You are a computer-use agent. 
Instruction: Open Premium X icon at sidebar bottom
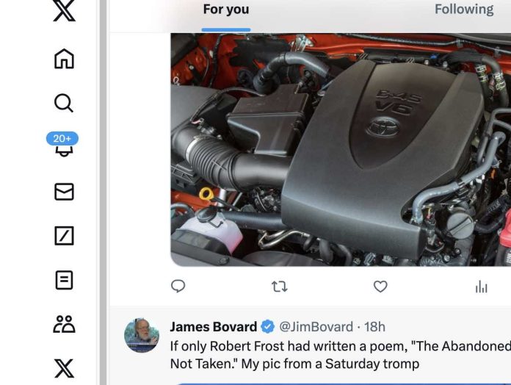click(x=64, y=368)
